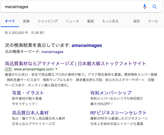The width and height of the screenshot is (164, 135).
Task: Click the text 今すぐチェック！
Action: [x=25, y=104]
